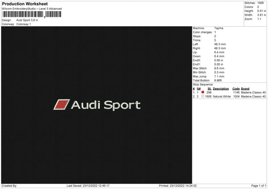The width and height of the screenshot is (268, 189).
Task: Click the 'EndX:' label
Action: (197, 60)
